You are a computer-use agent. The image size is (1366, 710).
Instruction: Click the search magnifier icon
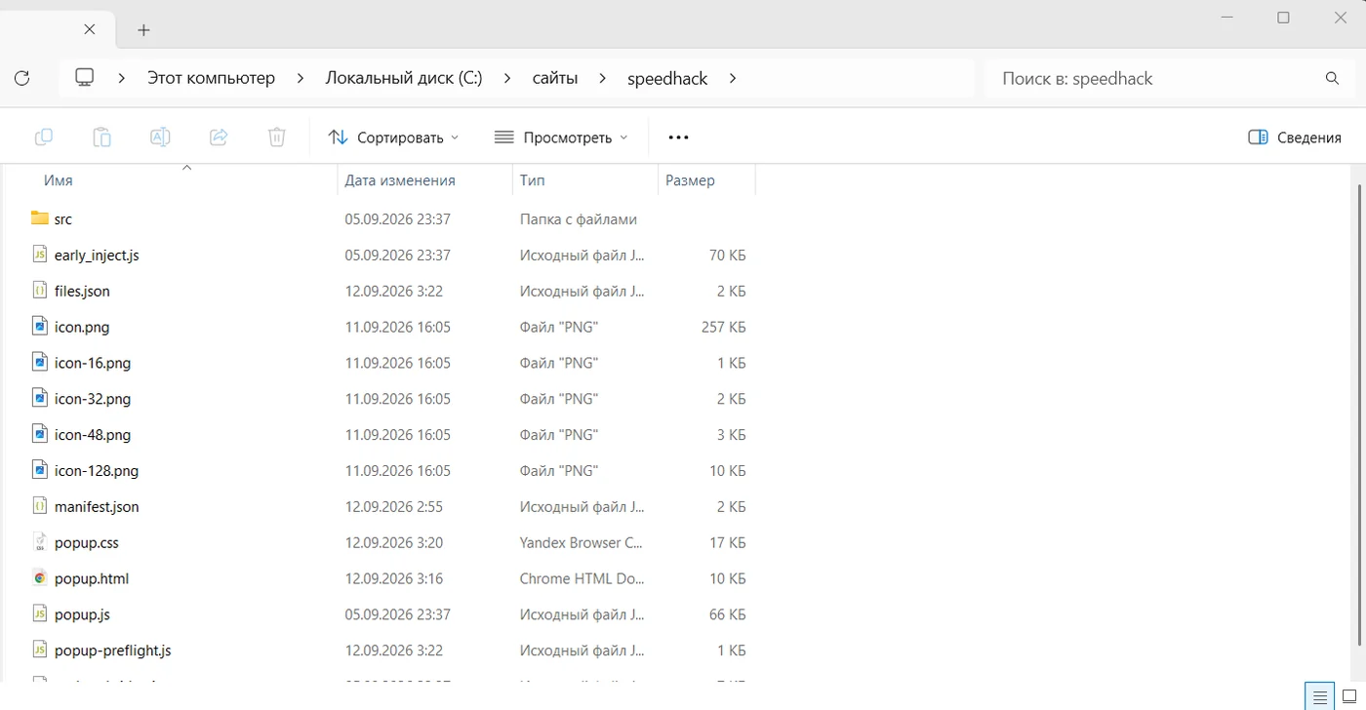point(1332,78)
